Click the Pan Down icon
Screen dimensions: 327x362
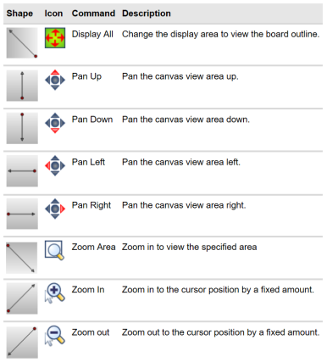pyautogui.click(x=55, y=123)
